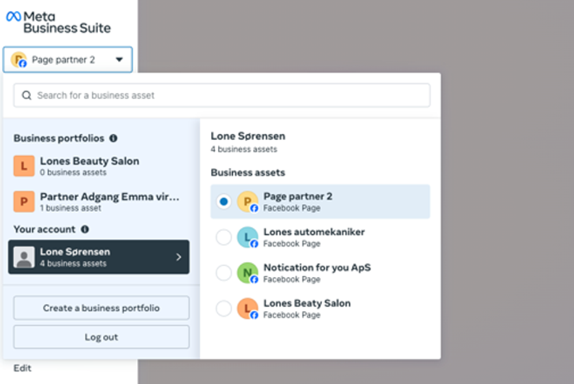Show info about Your account
The width and height of the screenshot is (574, 384).
click(x=85, y=229)
